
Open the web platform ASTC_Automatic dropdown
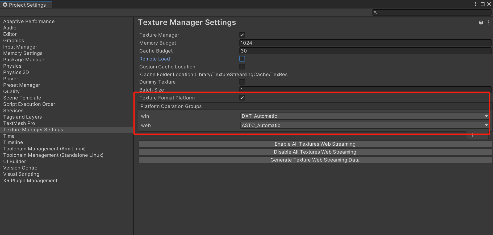(x=364, y=125)
